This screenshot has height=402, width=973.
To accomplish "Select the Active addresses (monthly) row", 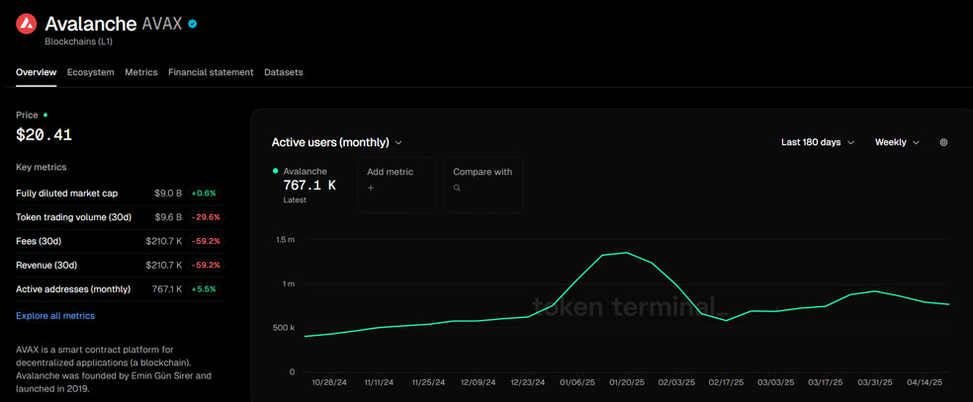I will tap(119, 289).
